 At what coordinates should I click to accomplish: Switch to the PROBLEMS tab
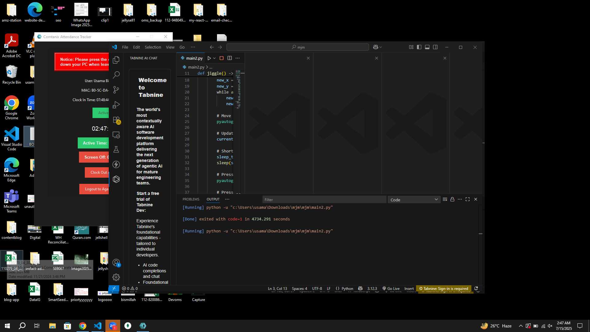(x=191, y=199)
